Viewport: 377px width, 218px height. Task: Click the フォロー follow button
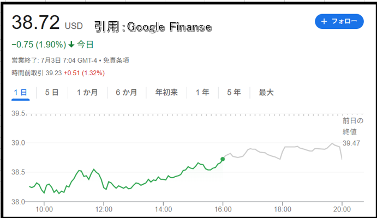[339, 21]
